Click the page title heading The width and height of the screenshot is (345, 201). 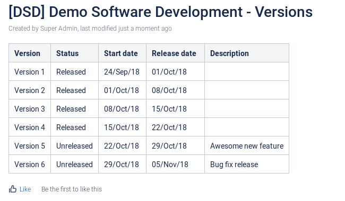coord(160,12)
